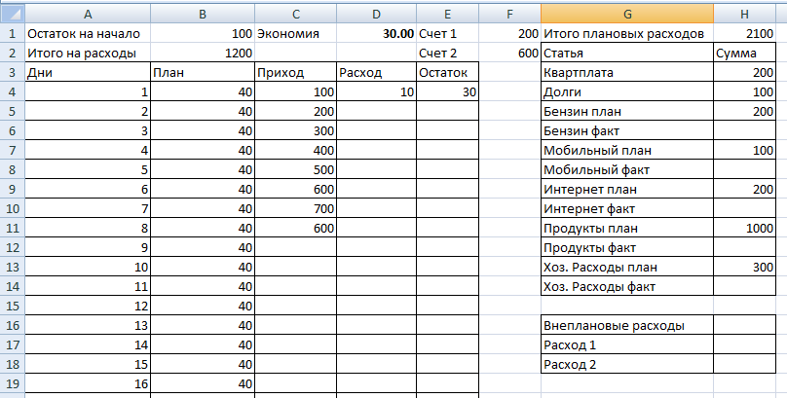Viewport: 787px width, 398px height.
Task: Click the "Расход 2" cell
Action: coord(626,364)
